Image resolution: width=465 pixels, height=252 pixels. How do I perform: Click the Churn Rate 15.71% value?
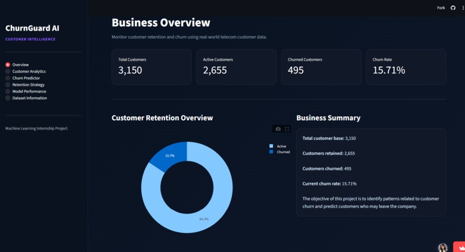tap(389, 70)
